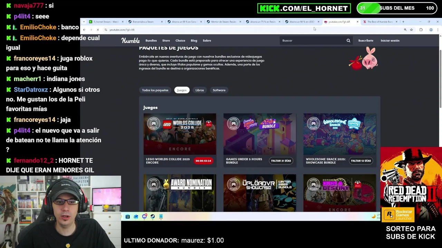Open the notepad icon in the taskbar

[161, 217]
